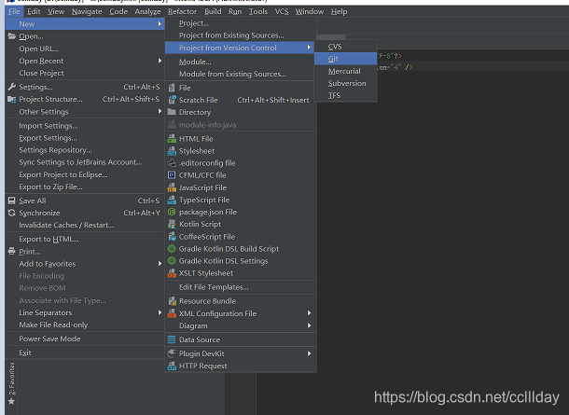The height and width of the screenshot is (415, 569).
Task: Open the Navigate menu
Action: 87,11
